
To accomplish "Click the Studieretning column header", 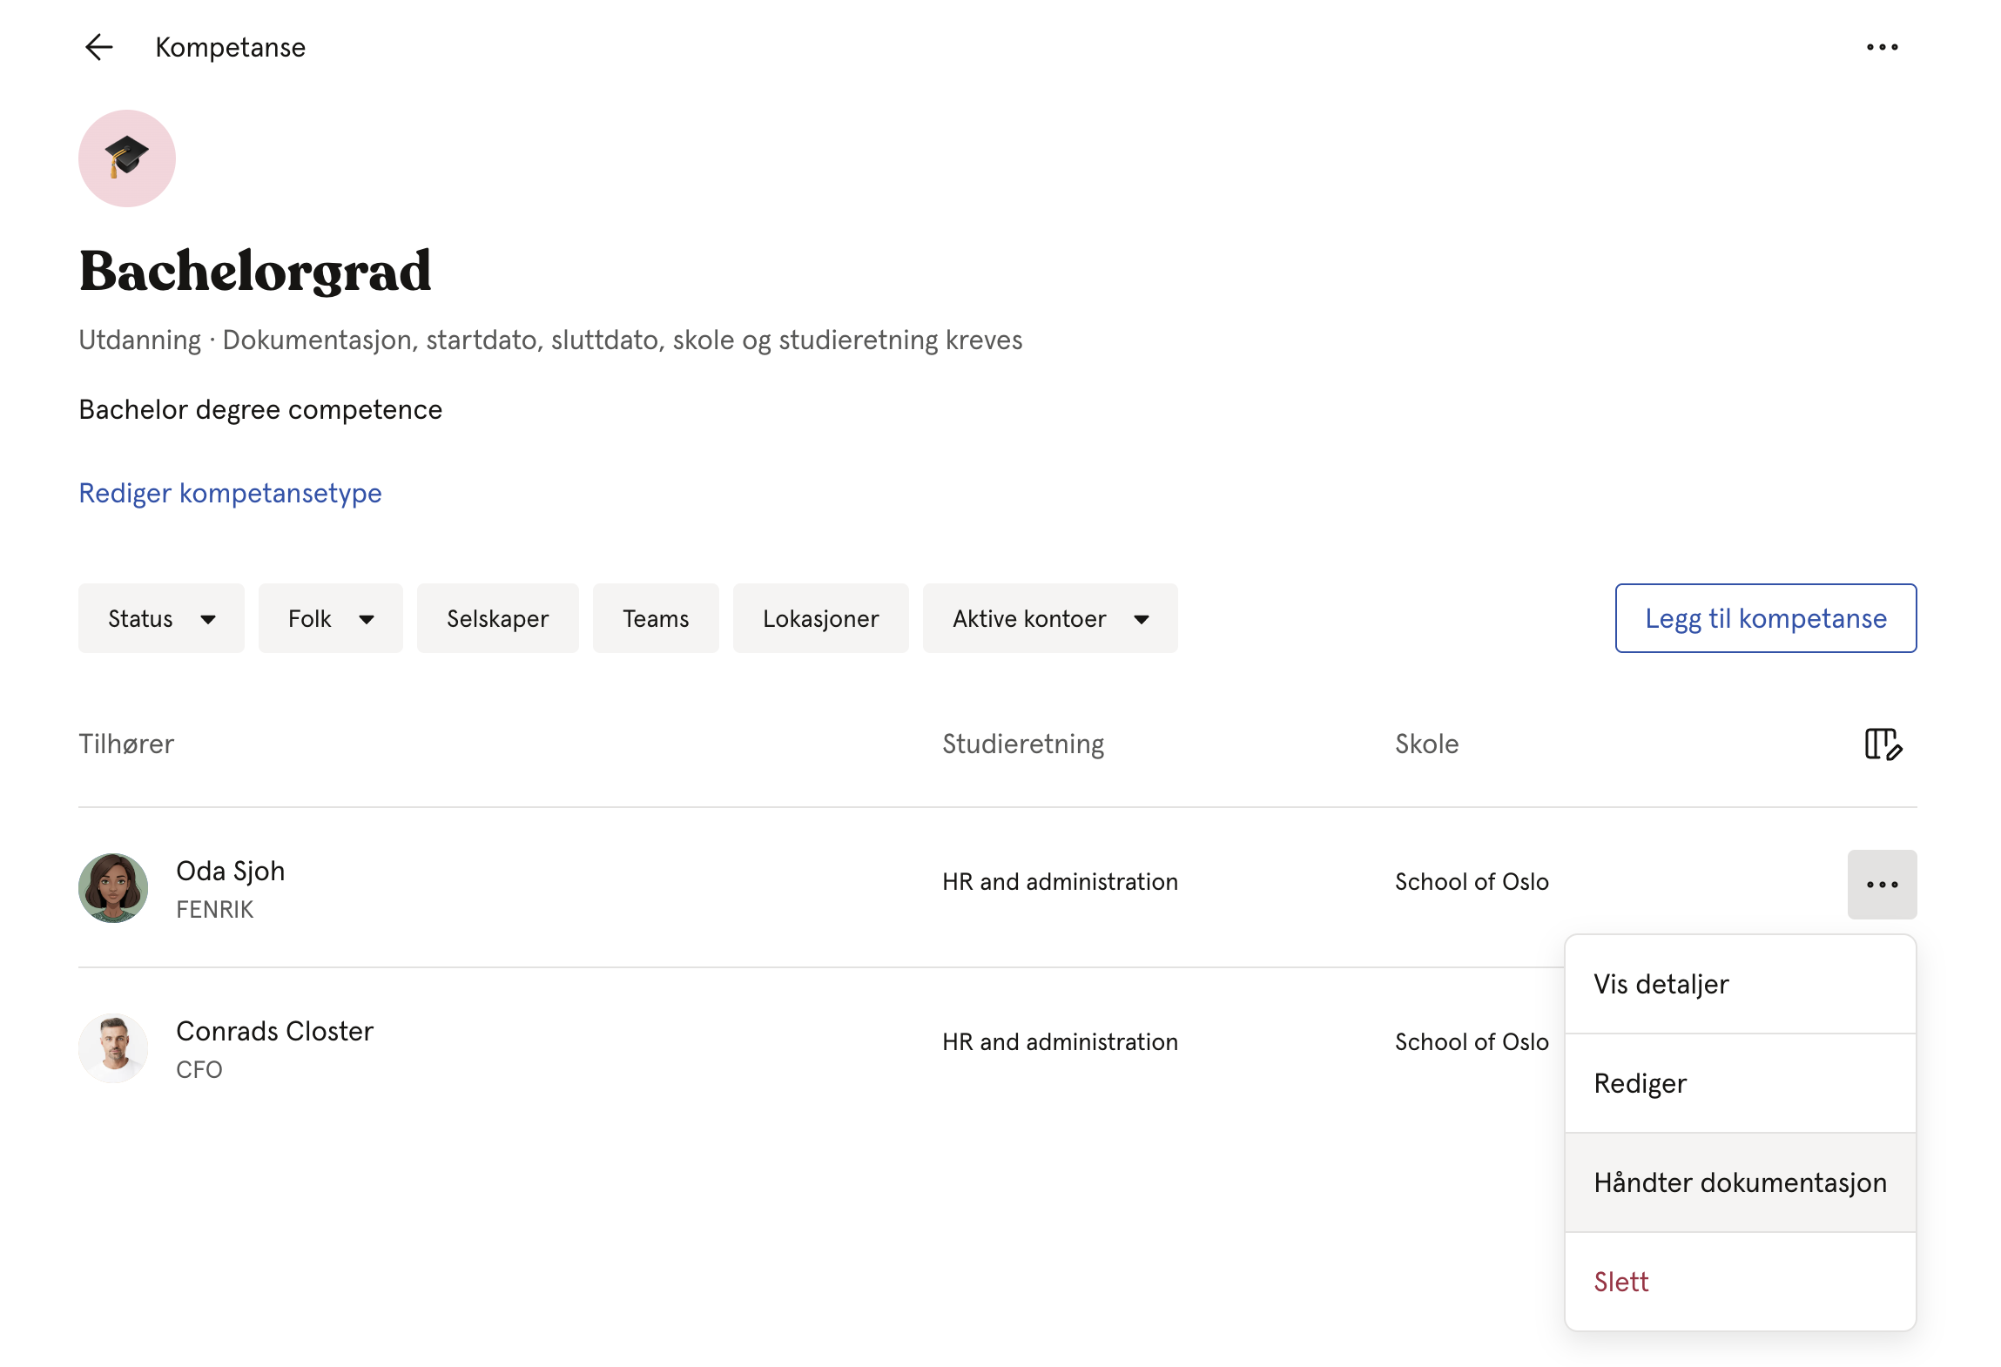I will pyautogui.click(x=1023, y=744).
